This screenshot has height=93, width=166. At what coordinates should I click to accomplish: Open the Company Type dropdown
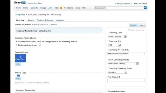pyautogui.click(x=117, y=36)
